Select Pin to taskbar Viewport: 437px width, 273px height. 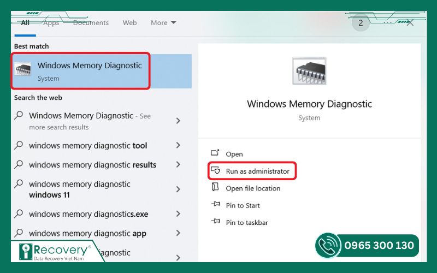(x=247, y=223)
